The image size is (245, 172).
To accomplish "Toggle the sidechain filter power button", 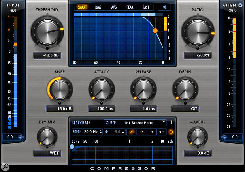I will click(x=171, y=132).
